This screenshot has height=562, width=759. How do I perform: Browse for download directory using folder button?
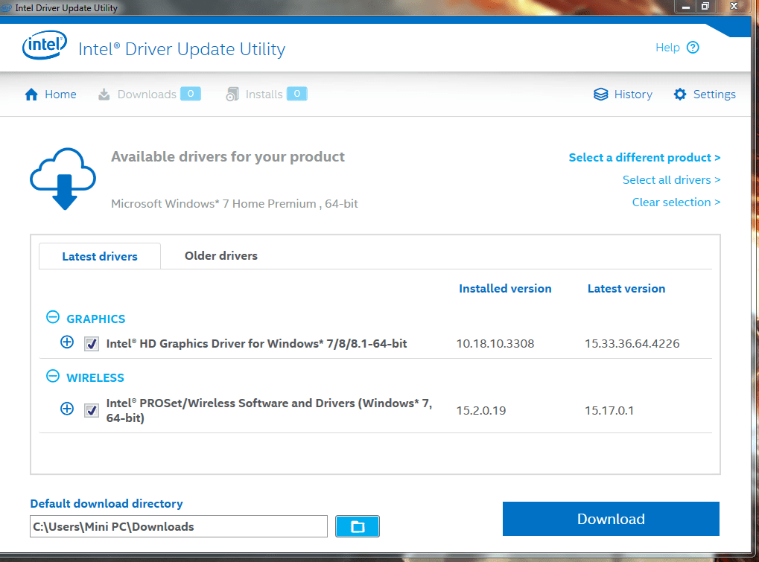[358, 526]
